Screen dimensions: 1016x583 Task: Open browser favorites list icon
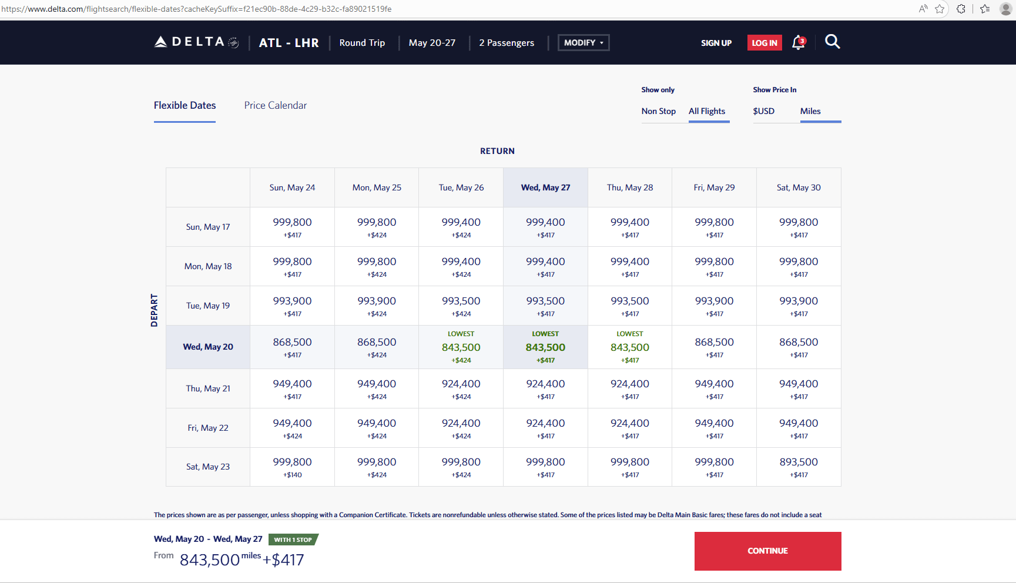click(x=985, y=9)
